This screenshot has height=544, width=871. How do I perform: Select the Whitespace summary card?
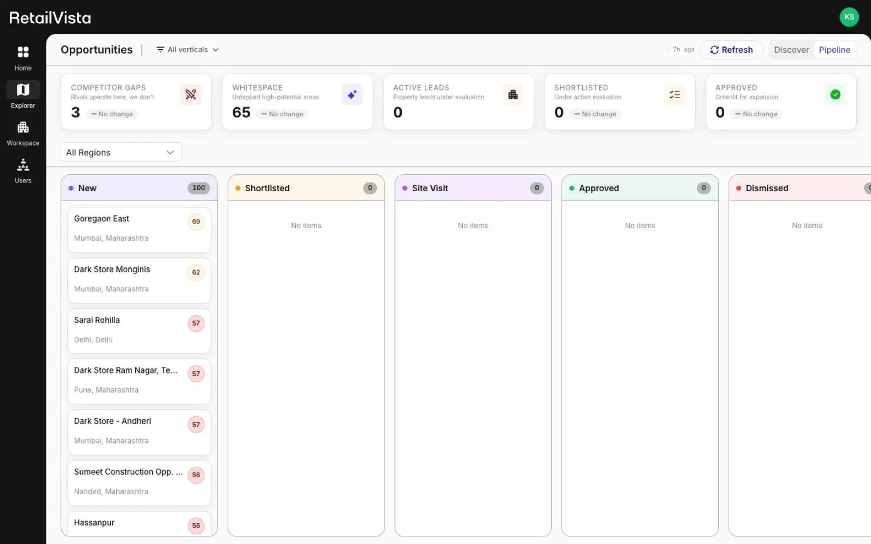pos(297,102)
